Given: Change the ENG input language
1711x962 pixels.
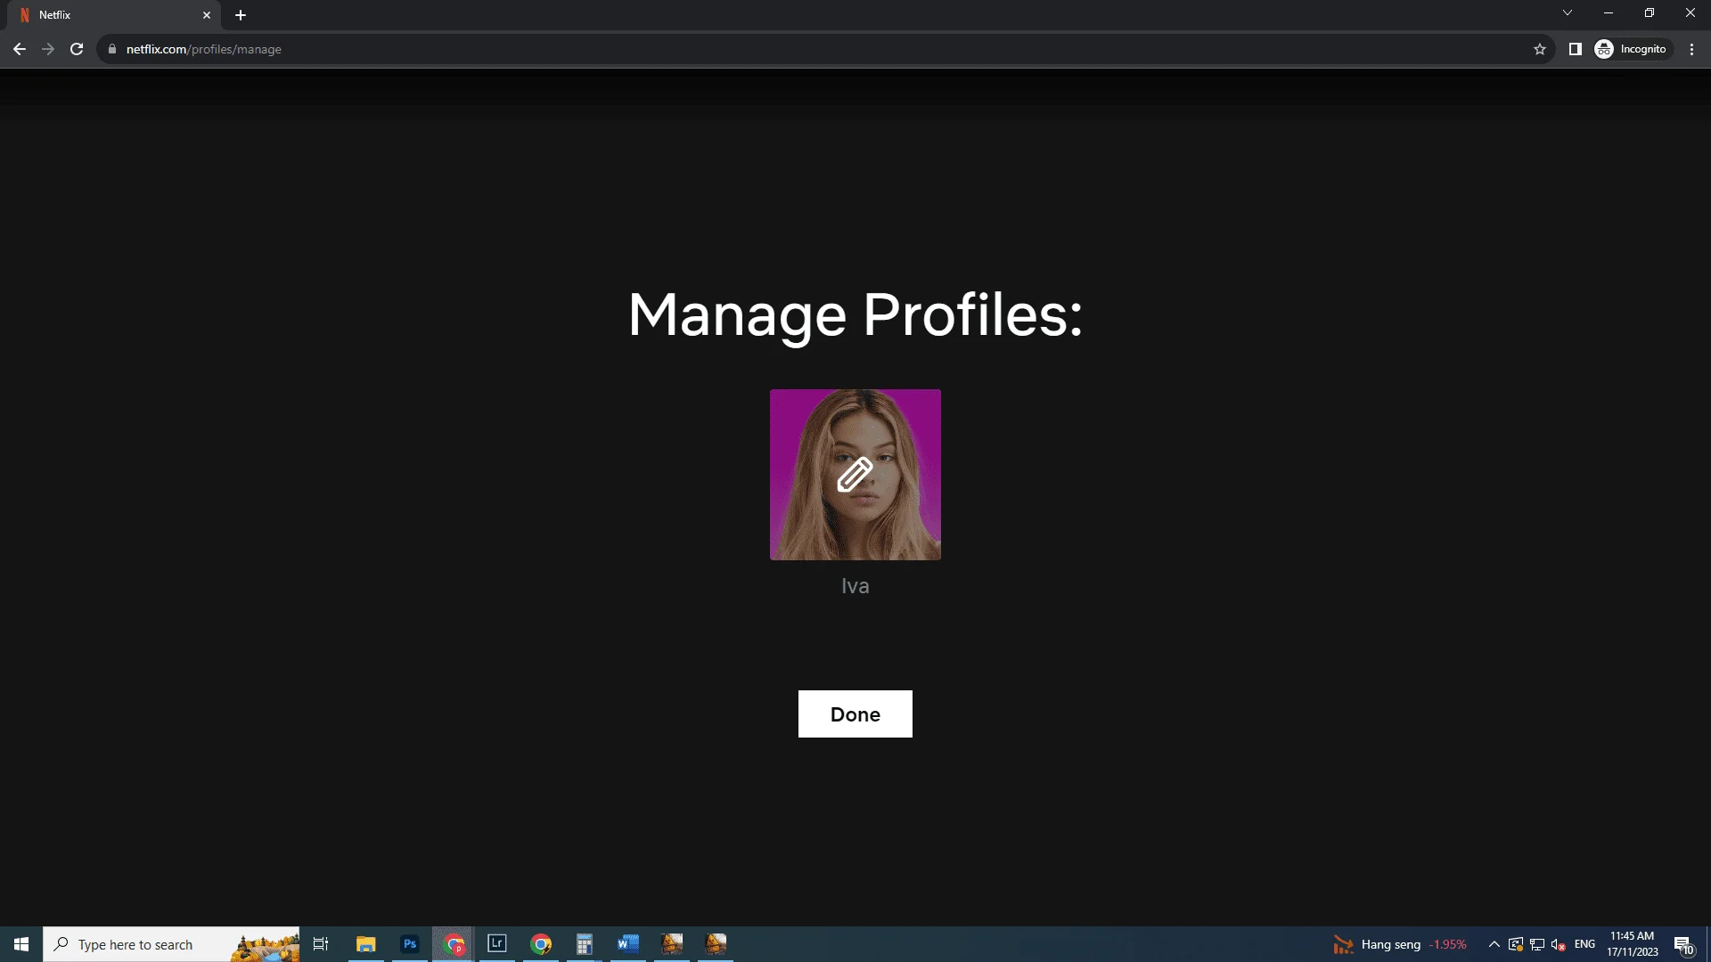Looking at the screenshot, I should point(1584,944).
